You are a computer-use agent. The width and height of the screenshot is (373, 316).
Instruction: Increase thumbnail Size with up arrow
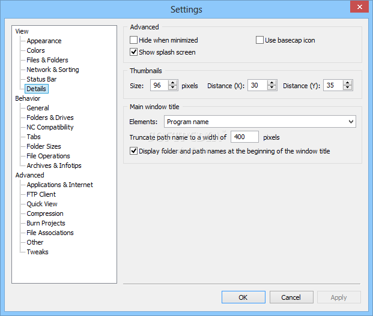(173, 83)
